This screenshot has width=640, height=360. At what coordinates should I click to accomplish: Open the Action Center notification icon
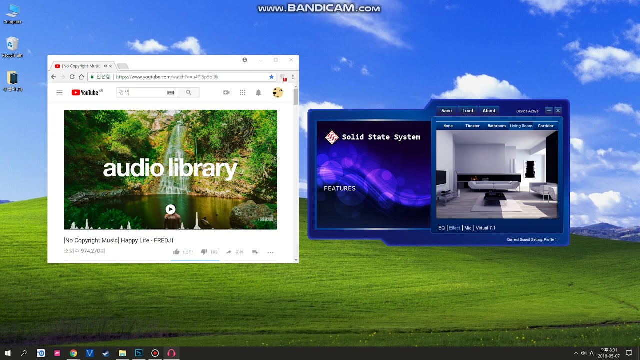[x=629, y=353]
